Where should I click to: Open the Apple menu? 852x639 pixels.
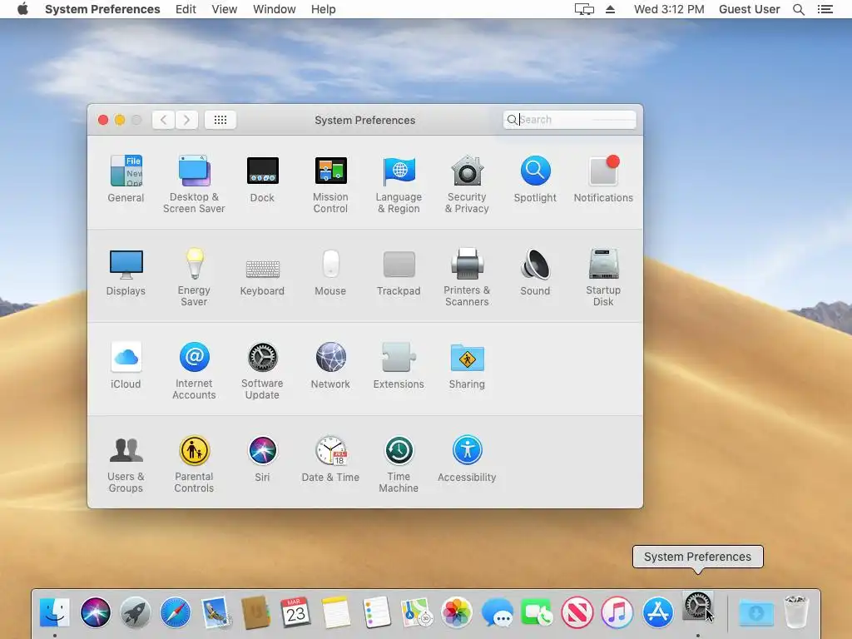[22, 9]
